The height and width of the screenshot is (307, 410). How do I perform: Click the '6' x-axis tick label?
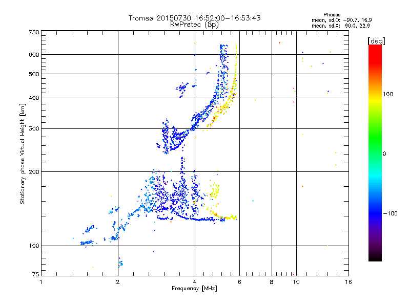click(239, 282)
